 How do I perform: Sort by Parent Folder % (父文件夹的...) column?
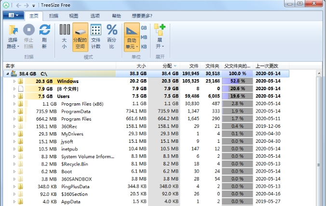[237, 66]
